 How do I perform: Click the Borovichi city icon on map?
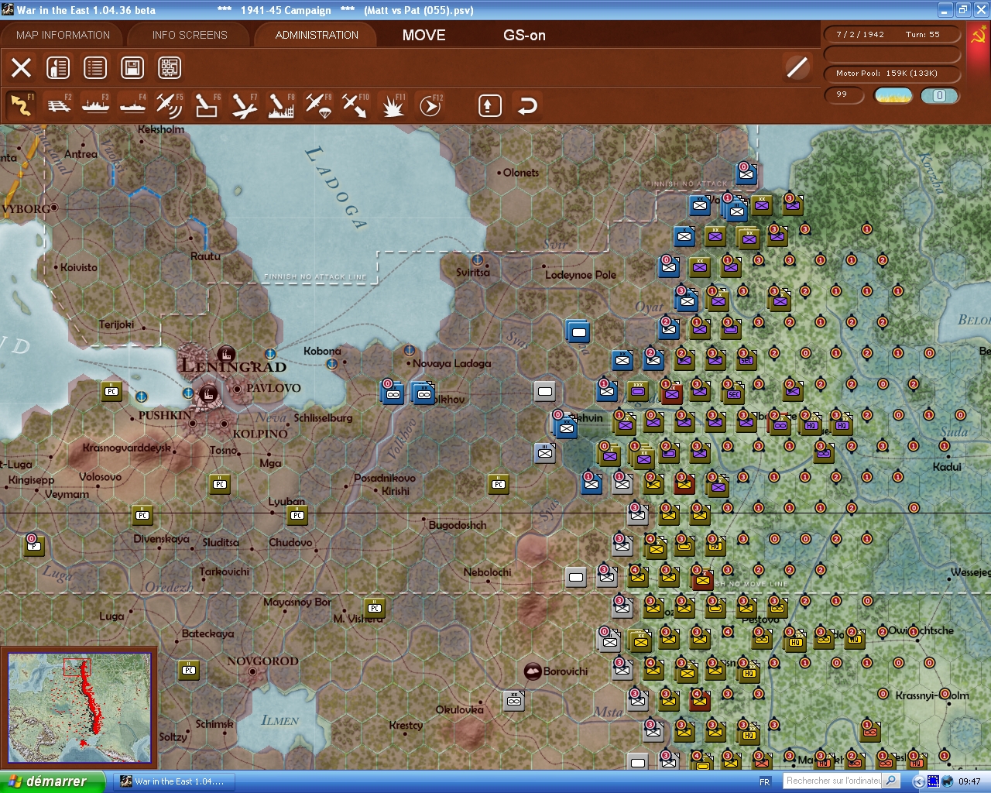(533, 671)
